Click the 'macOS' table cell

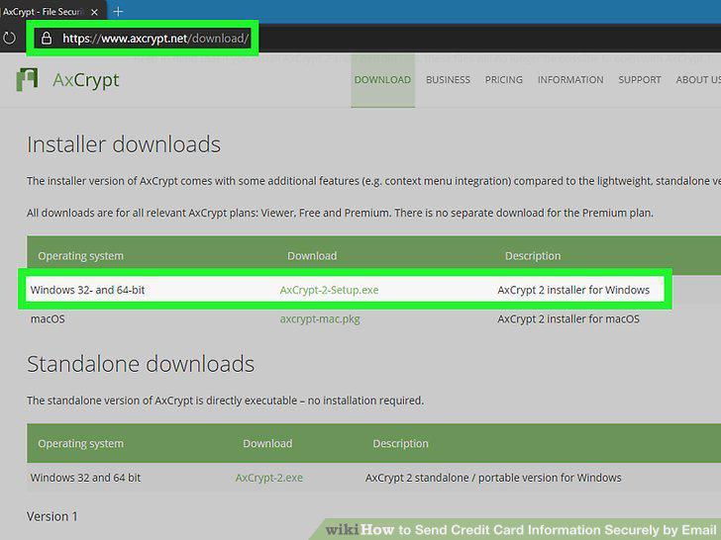pyautogui.click(x=48, y=319)
